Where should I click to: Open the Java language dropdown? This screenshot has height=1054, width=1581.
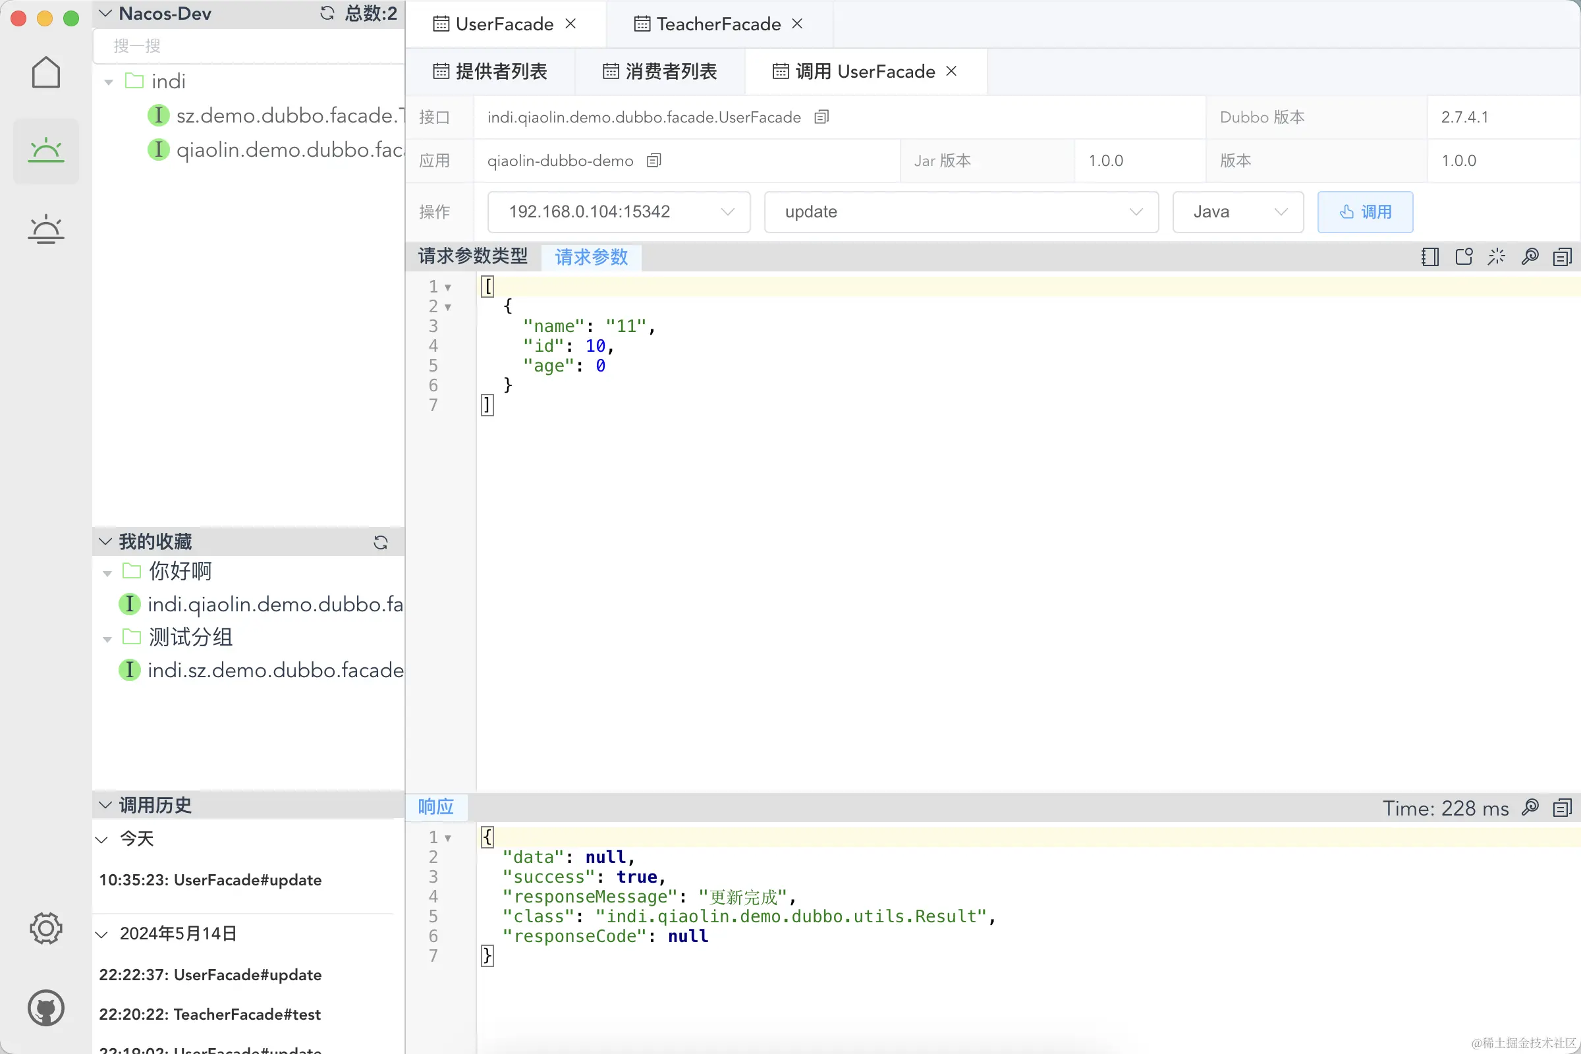tap(1238, 211)
